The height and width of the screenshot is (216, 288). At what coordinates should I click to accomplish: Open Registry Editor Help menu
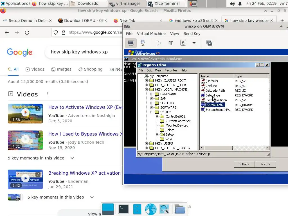(183, 70)
